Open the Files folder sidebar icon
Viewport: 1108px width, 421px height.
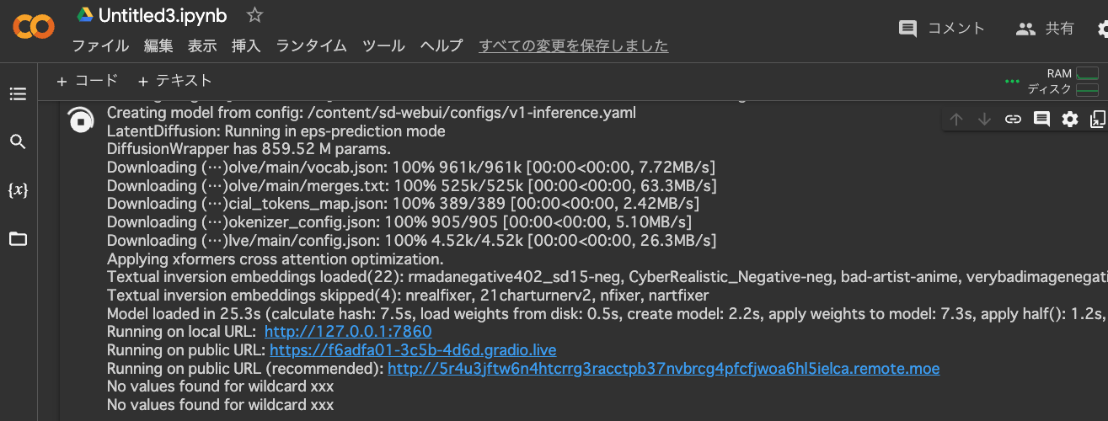tap(18, 239)
